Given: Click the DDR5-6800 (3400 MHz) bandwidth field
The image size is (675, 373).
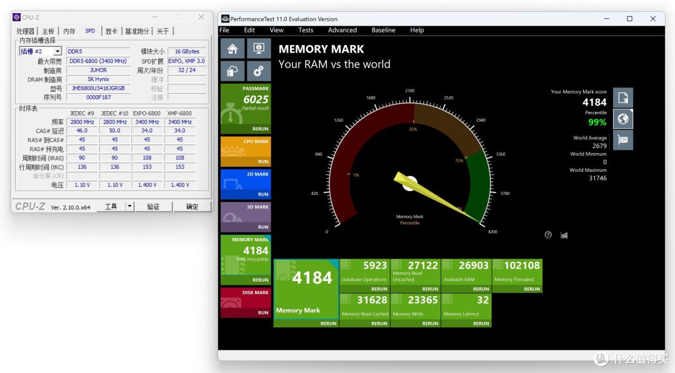Looking at the screenshot, I should point(98,61).
